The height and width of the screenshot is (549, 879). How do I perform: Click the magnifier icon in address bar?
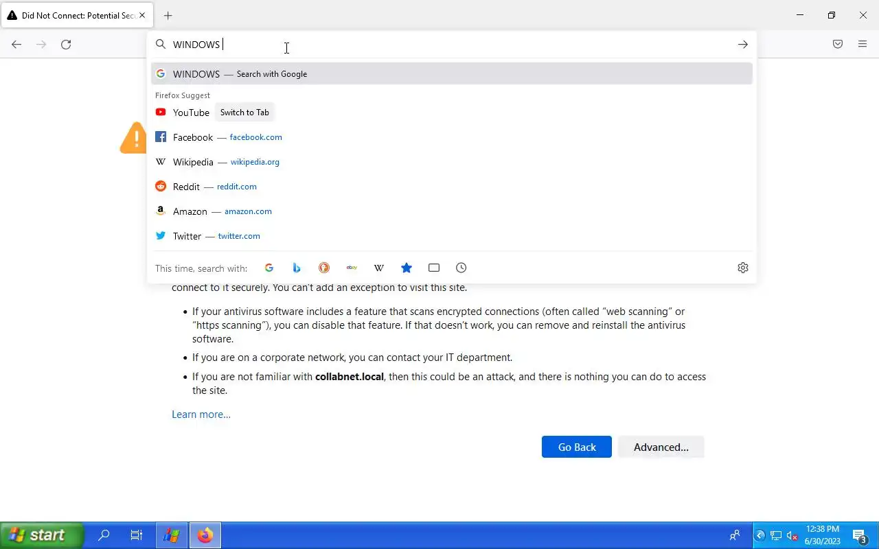coord(161,45)
